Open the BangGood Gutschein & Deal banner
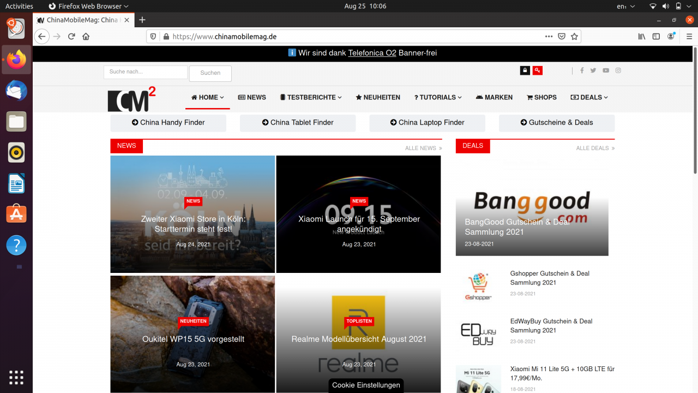 (532, 206)
